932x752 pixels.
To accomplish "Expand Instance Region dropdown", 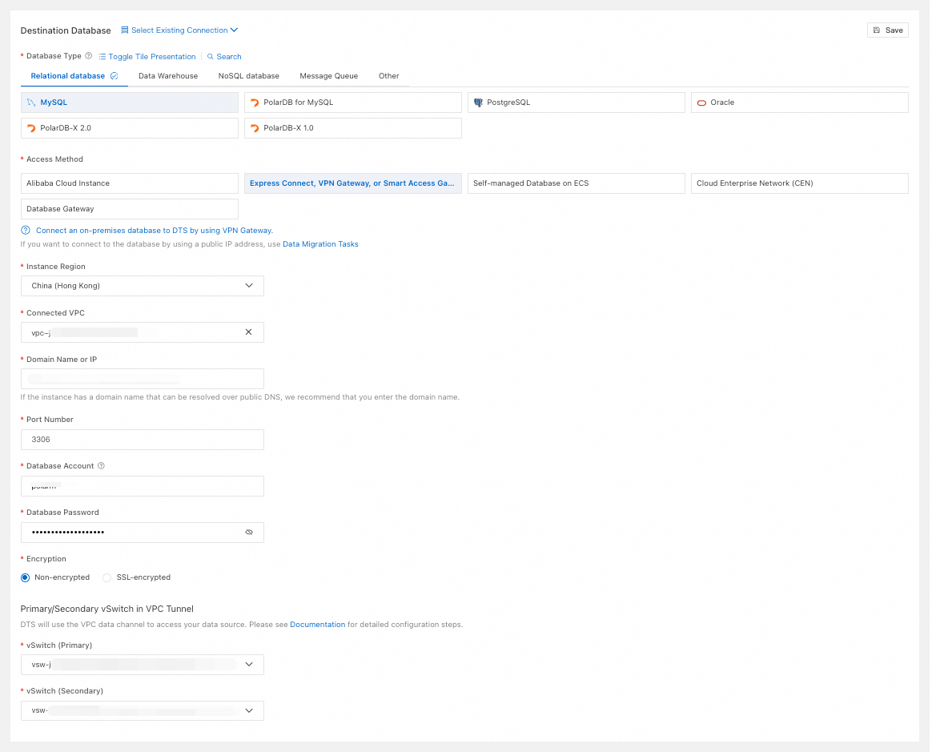I will pyautogui.click(x=143, y=286).
